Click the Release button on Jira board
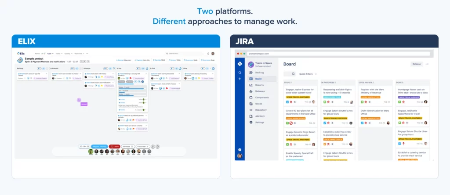 tap(417, 64)
